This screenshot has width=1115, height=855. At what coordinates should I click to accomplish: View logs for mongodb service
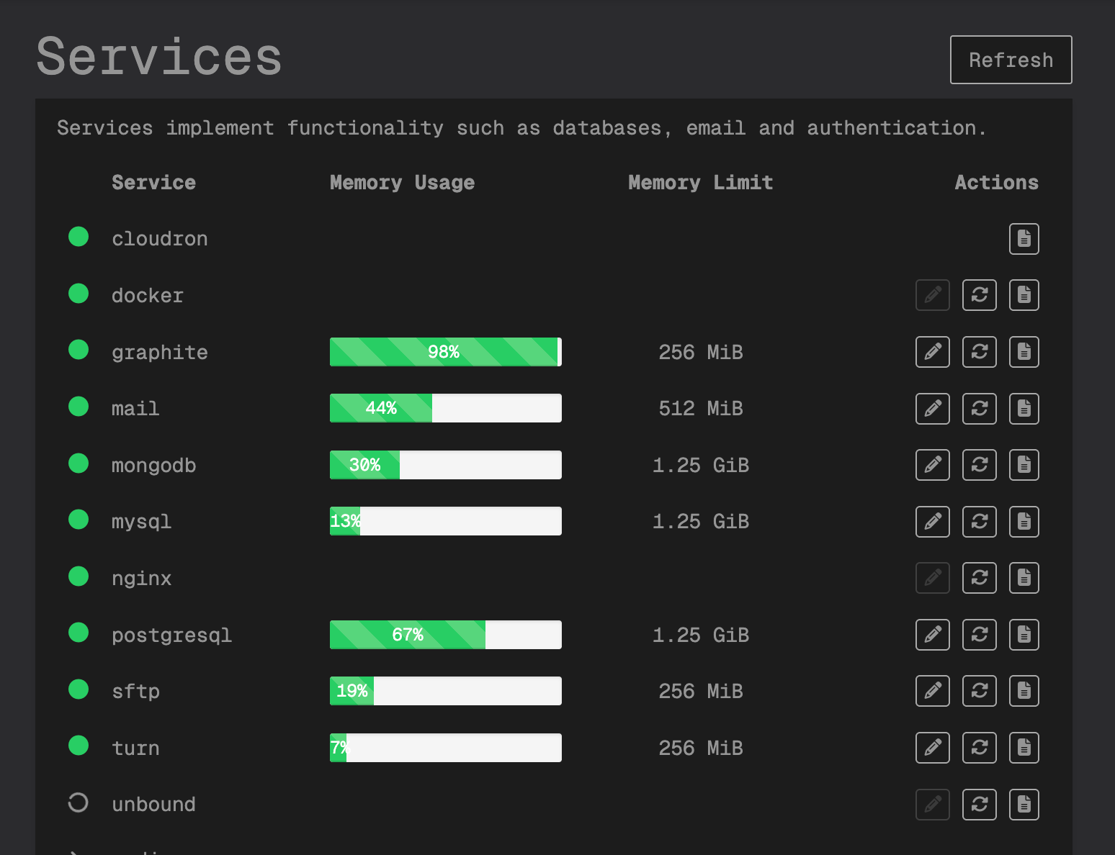point(1024,465)
